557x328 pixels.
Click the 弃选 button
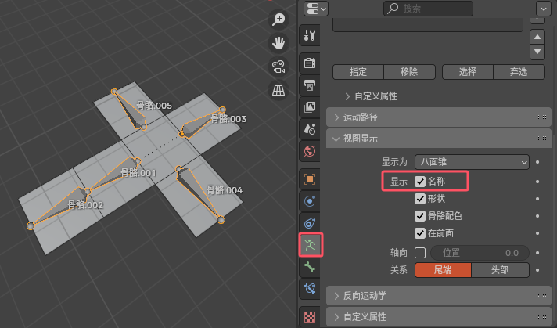click(519, 72)
